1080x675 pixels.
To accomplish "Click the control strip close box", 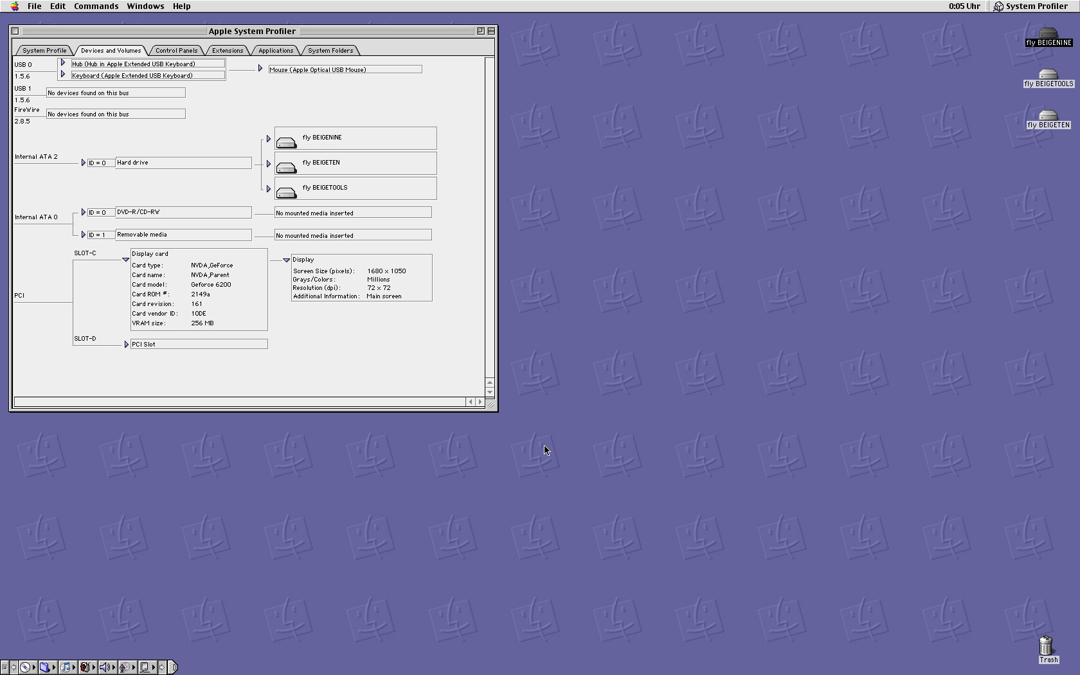I will tap(4, 667).
